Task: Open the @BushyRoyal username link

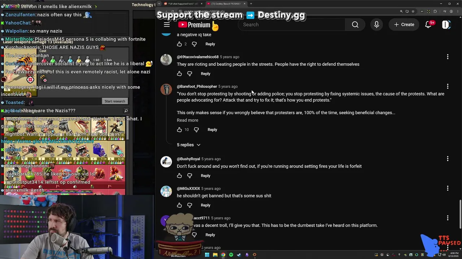Action: point(188,159)
